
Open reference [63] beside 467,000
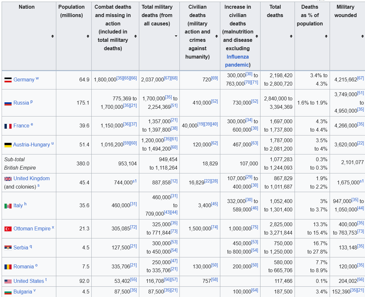click(255, 143)
